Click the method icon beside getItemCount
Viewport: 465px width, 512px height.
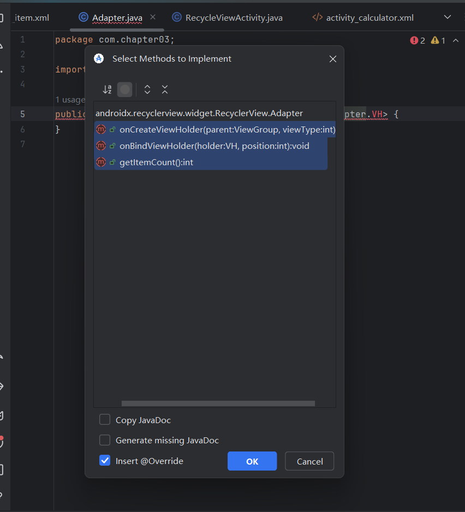[x=101, y=162]
